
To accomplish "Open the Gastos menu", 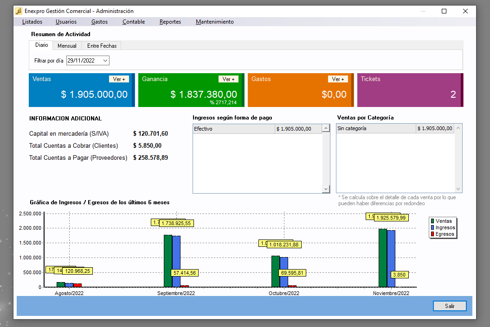I will (x=99, y=22).
